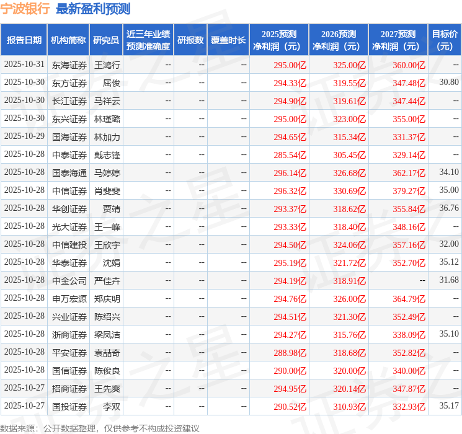This screenshot has height=434, width=462.
Task: Select the 长江证券 institution cell
Action: (x=69, y=101)
